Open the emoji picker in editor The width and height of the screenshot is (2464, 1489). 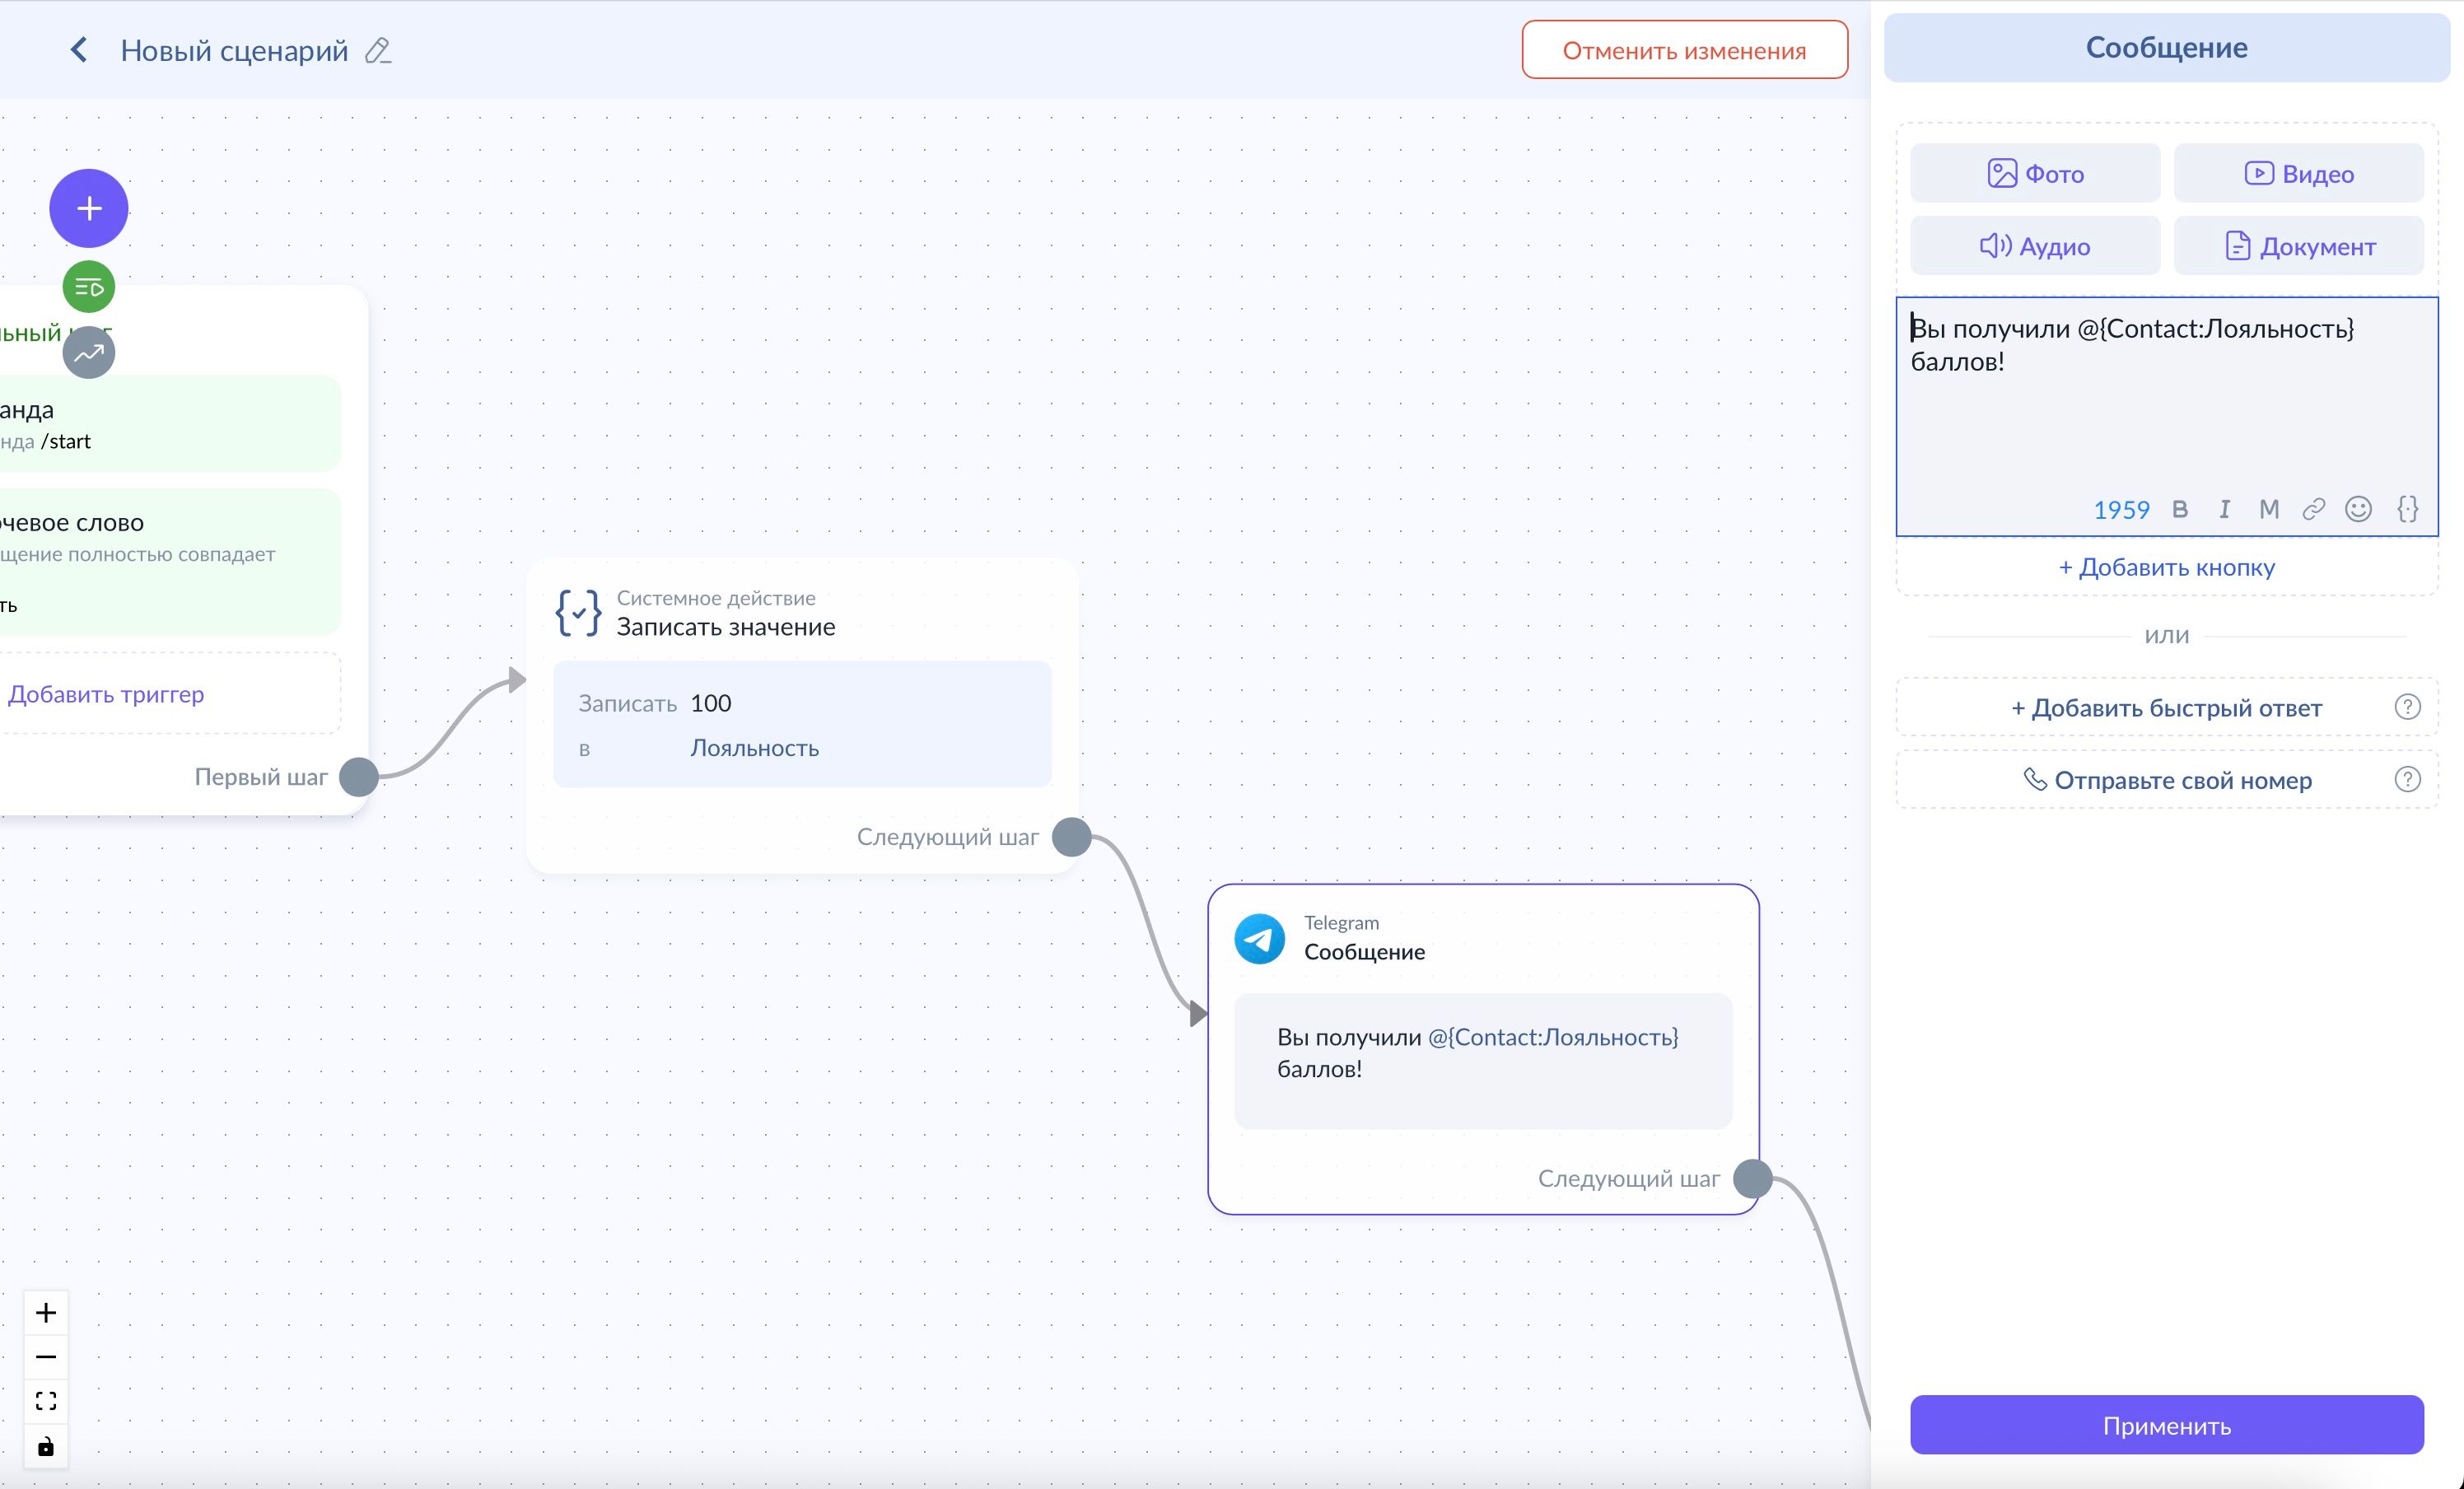[2358, 509]
